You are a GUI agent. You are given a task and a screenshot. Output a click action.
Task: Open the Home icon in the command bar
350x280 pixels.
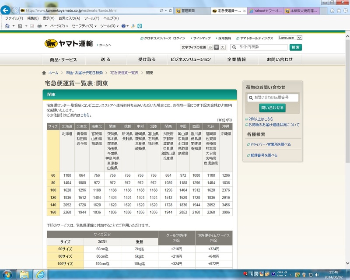(7, 26)
